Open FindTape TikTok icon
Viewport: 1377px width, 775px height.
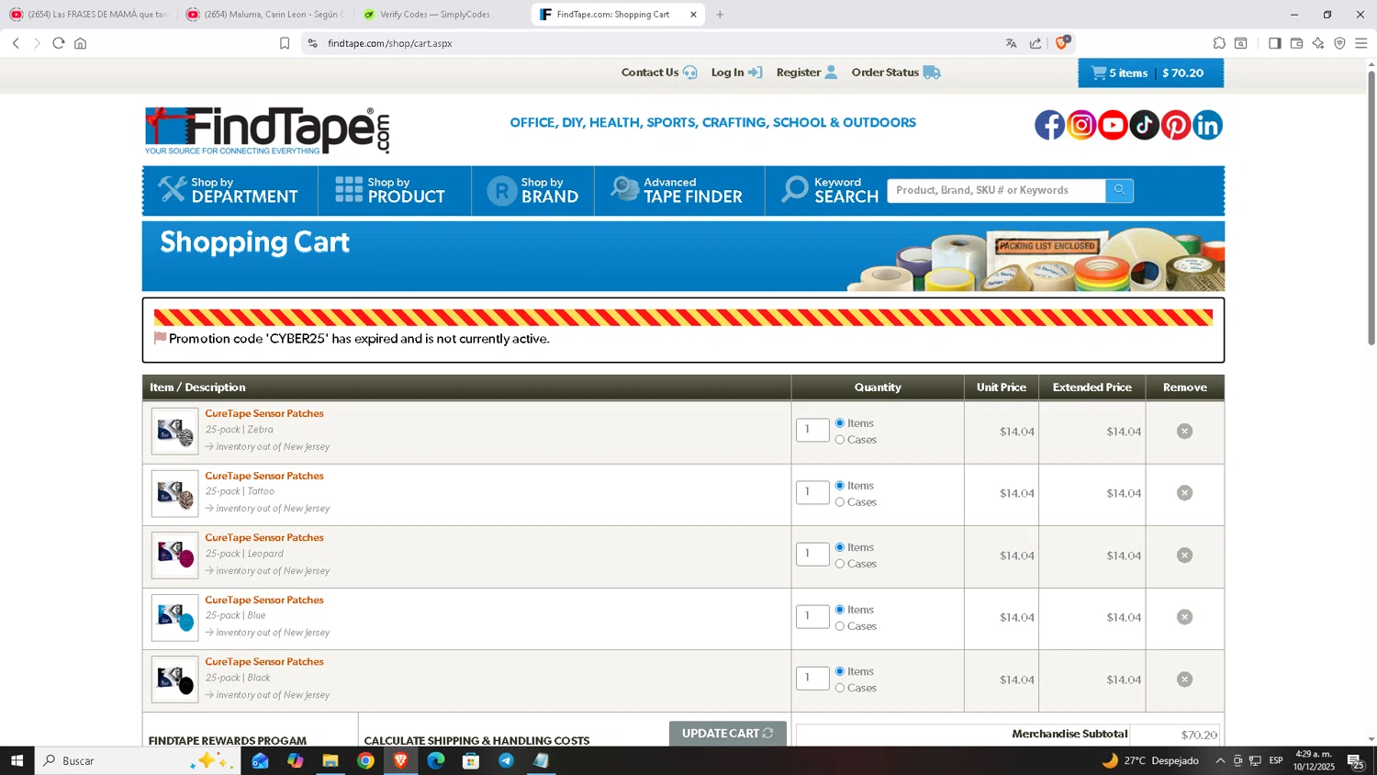pyautogui.click(x=1144, y=125)
